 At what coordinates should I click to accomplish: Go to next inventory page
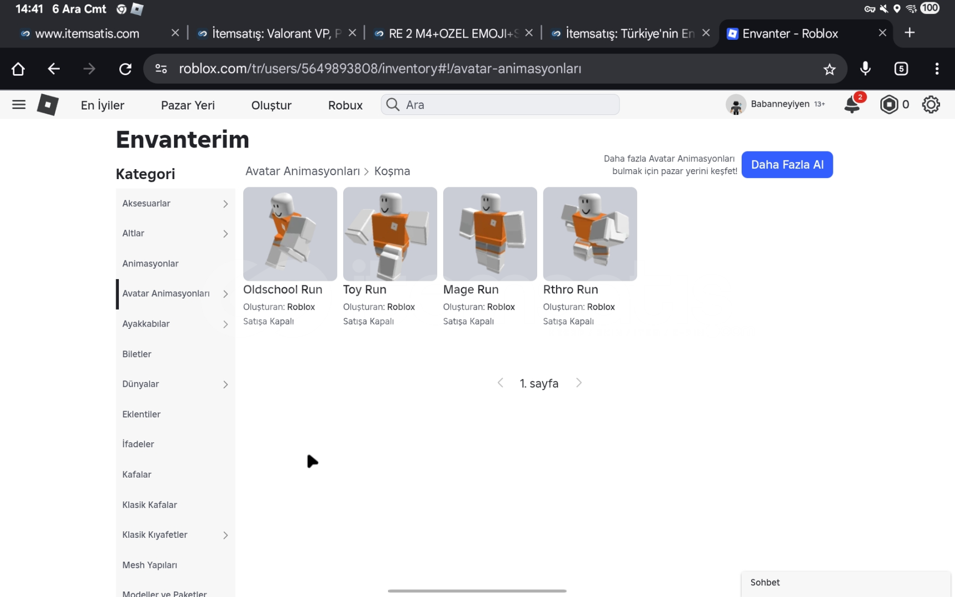[579, 383]
